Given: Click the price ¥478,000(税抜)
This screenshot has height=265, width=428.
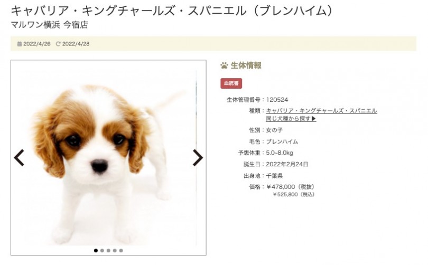Looking at the screenshot, I should point(290,187).
